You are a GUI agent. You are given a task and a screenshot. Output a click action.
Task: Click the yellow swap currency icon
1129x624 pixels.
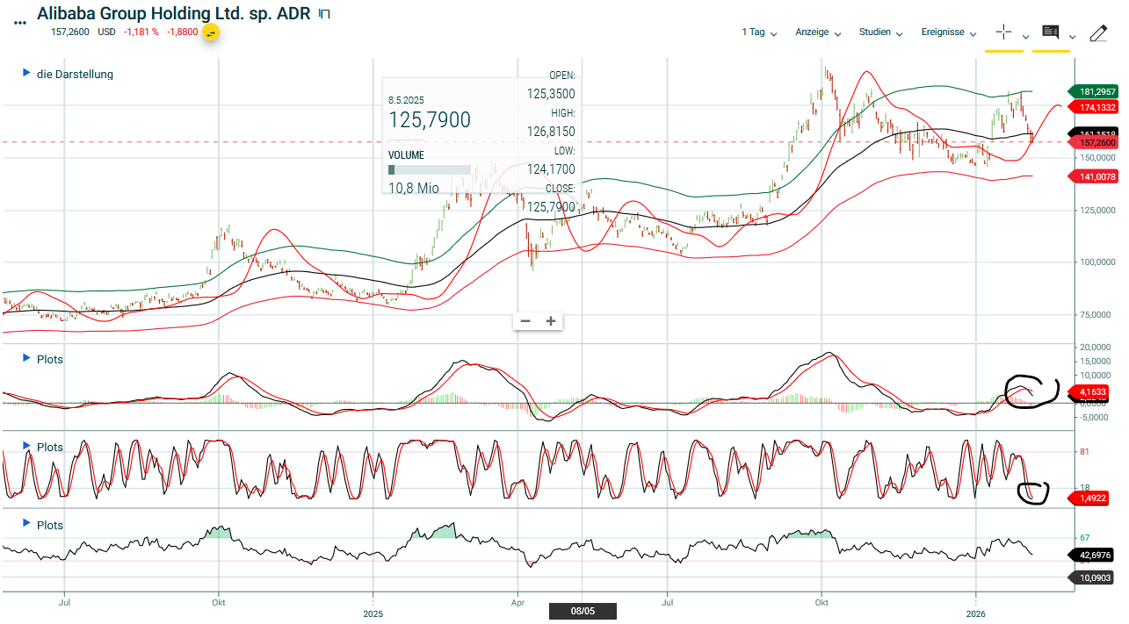click(x=211, y=32)
